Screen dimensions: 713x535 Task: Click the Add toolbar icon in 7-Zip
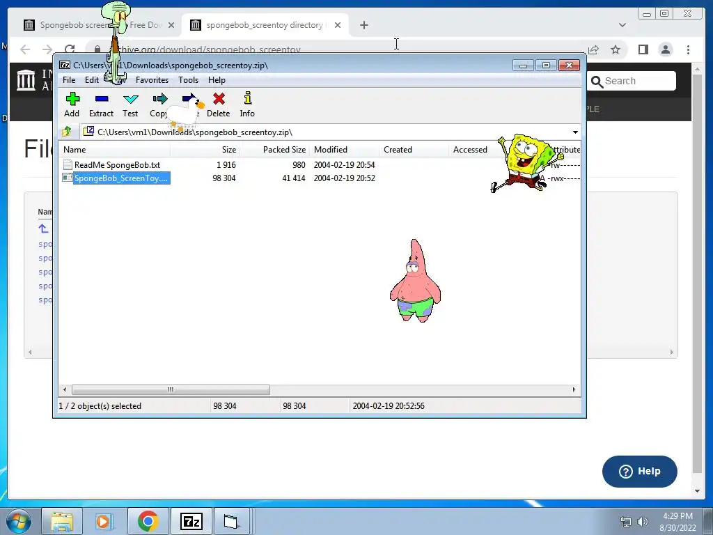coord(72,104)
